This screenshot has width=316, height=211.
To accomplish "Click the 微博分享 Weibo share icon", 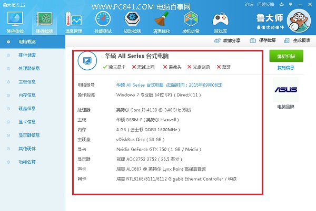I will pos(217,40).
